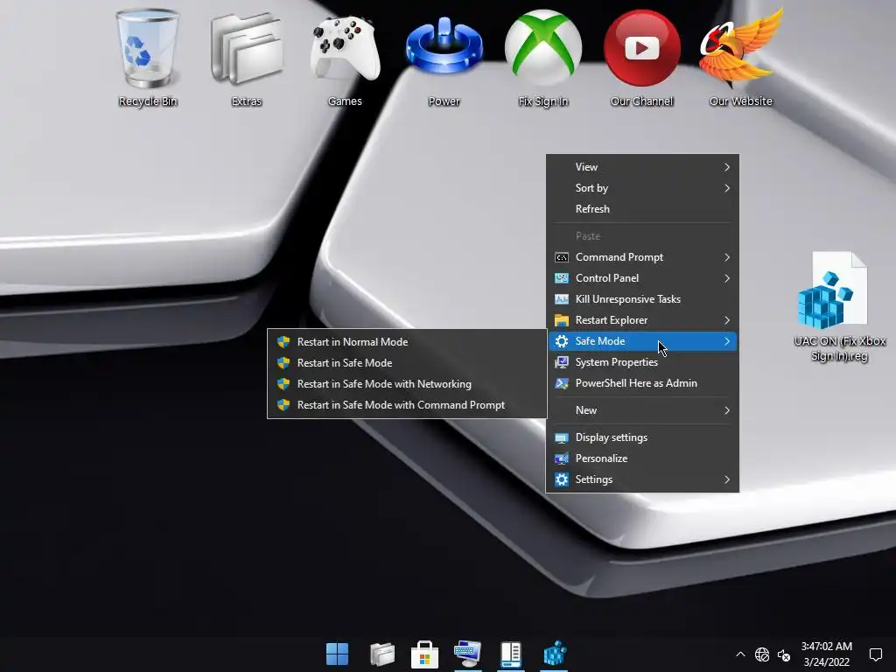This screenshot has height=672, width=896.
Task: Open the notification center icon
Action: pos(875,654)
